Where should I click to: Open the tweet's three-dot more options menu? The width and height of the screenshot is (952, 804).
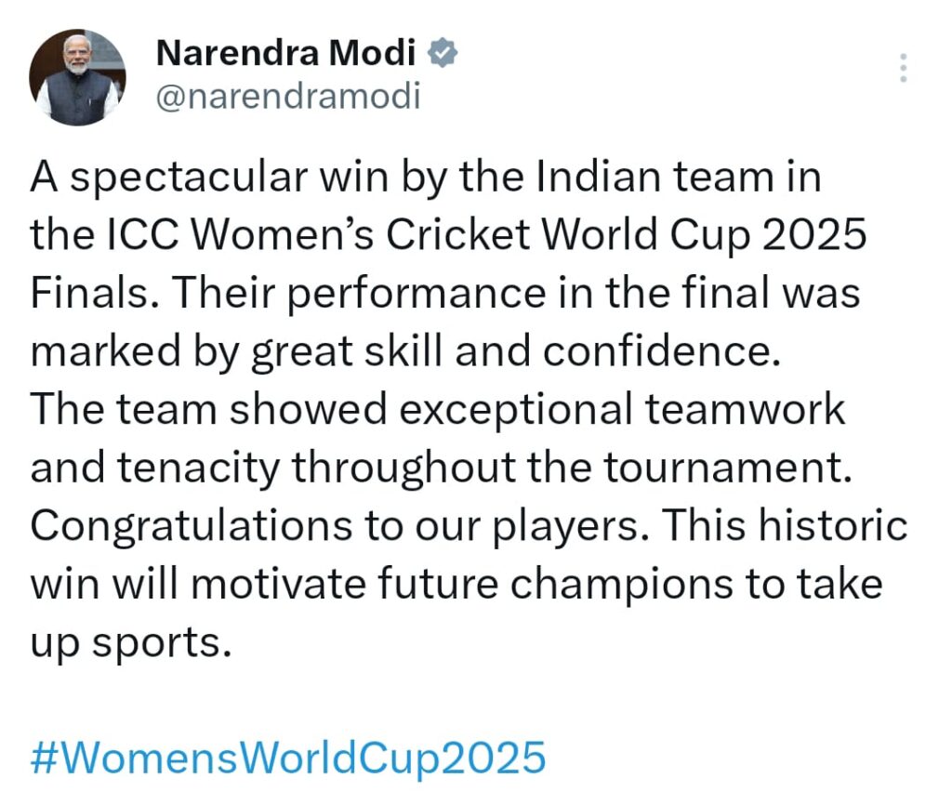coord(903,68)
